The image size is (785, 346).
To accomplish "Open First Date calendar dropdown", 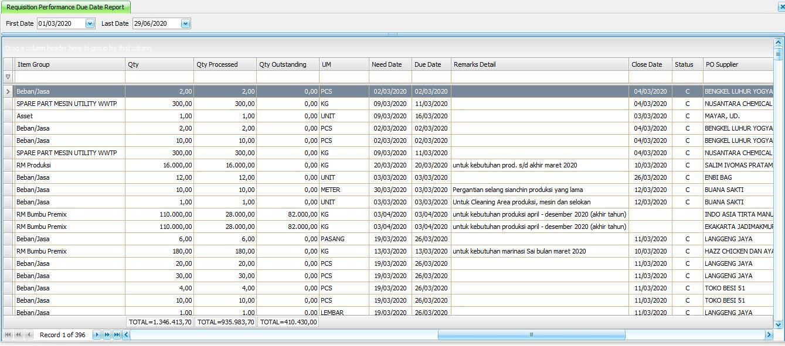I will click(x=90, y=23).
